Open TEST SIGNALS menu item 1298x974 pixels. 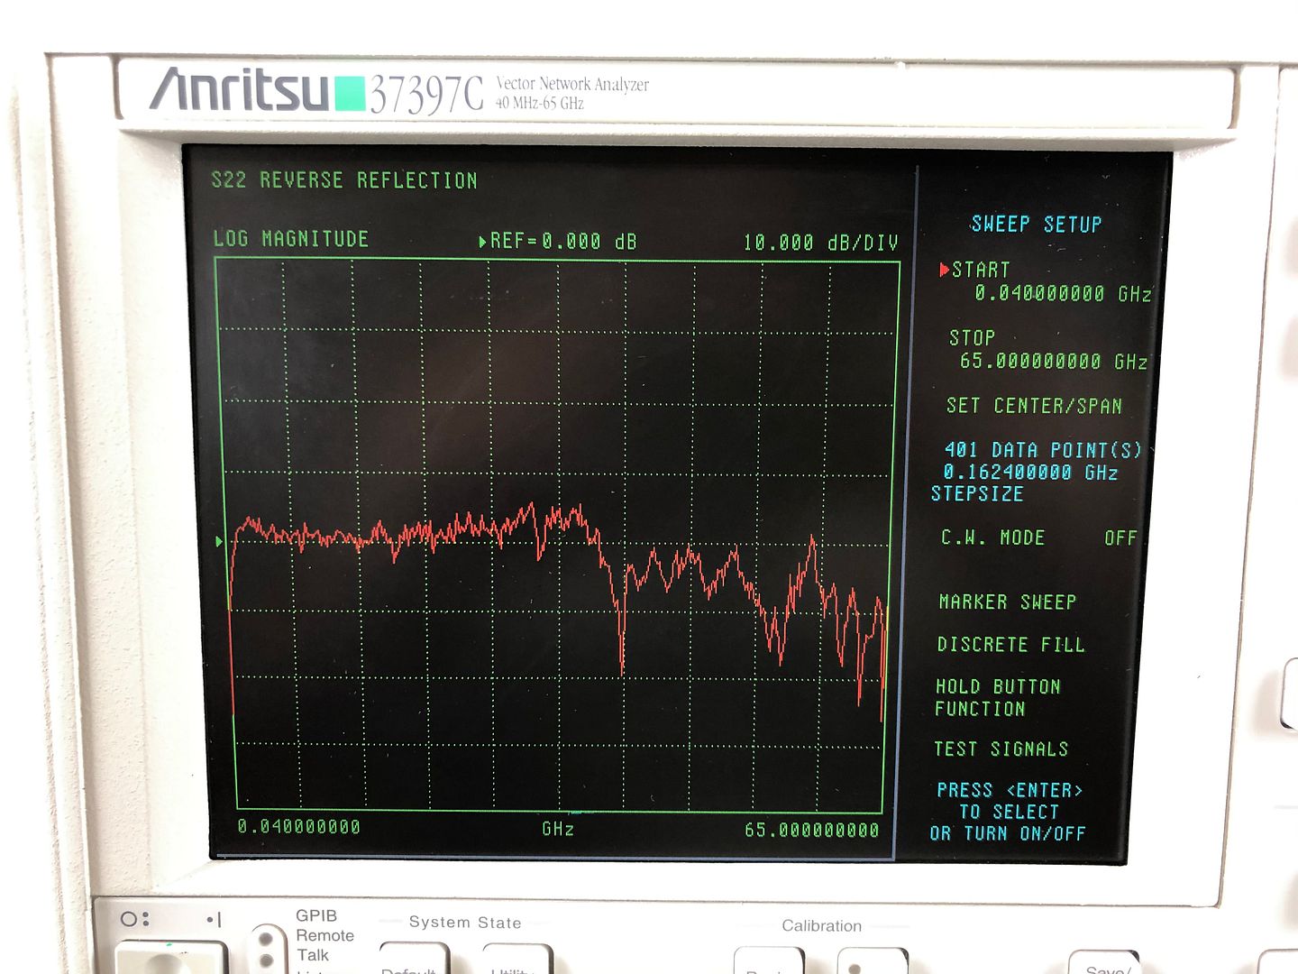click(1001, 749)
